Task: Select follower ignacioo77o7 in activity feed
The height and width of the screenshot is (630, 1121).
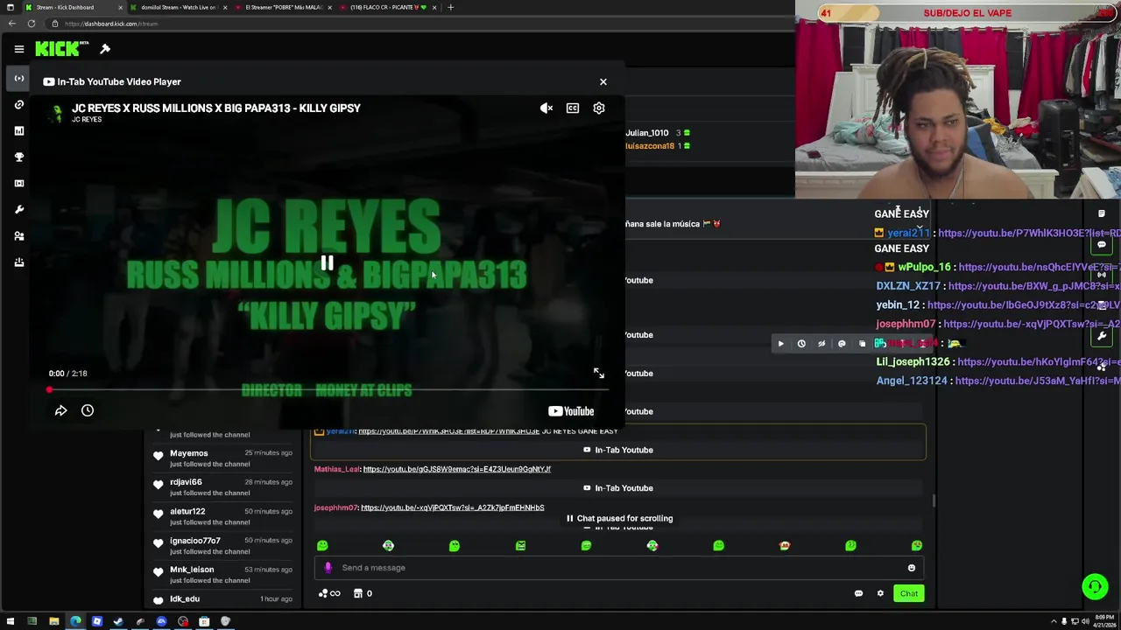Action: tap(194, 541)
